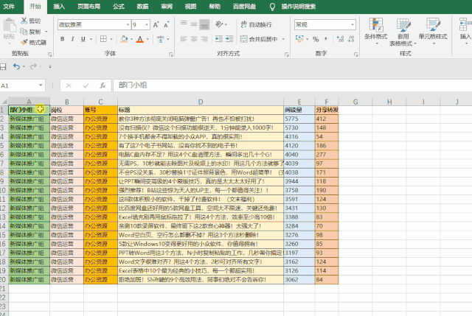The image size is (472, 316).
Task: Switch to the Formulas (公式) tab
Action: [x=119, y=7]
